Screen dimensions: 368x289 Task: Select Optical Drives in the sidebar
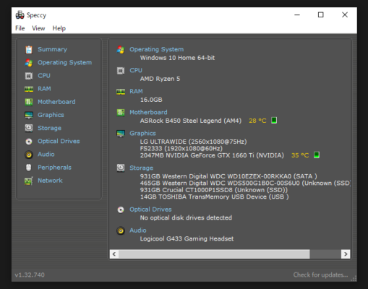tap(59, 141)
